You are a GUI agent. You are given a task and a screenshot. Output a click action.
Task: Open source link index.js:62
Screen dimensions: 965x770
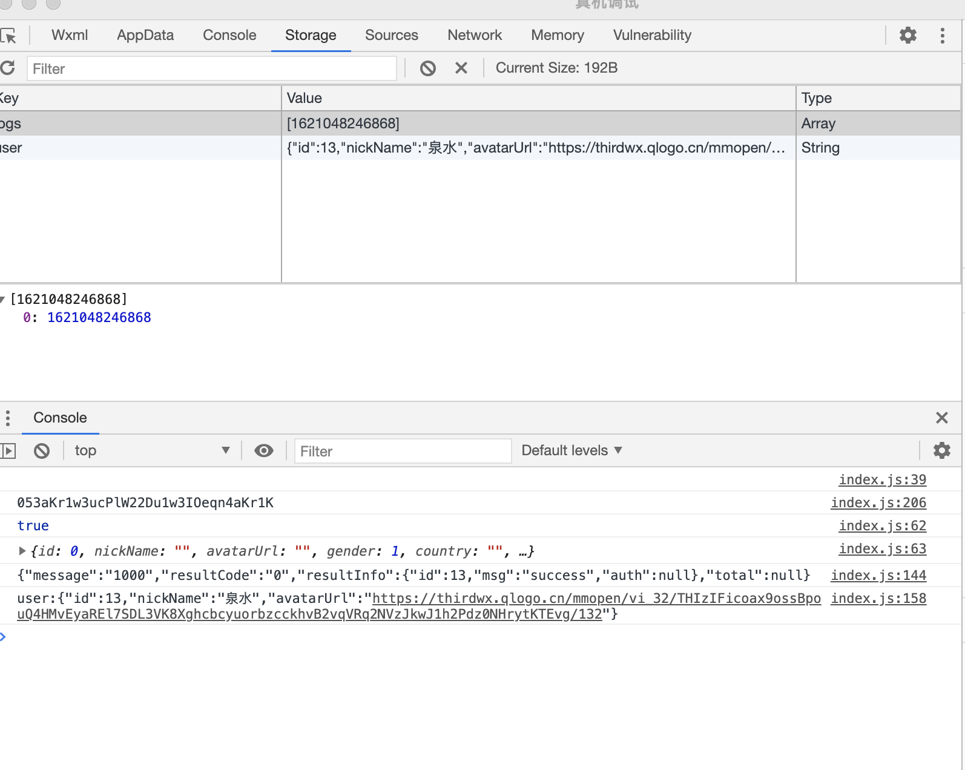882,525
